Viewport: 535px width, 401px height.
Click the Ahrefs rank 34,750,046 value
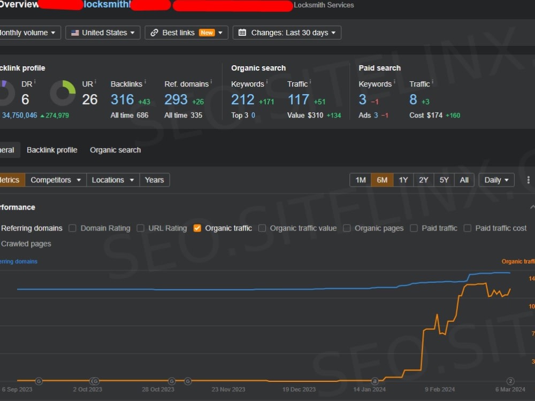[19, 115]
